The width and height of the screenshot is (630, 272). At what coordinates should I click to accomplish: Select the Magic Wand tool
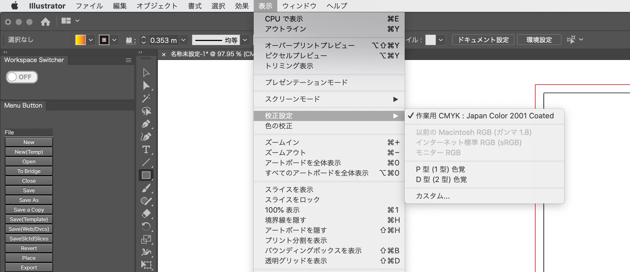coord(146,98)
